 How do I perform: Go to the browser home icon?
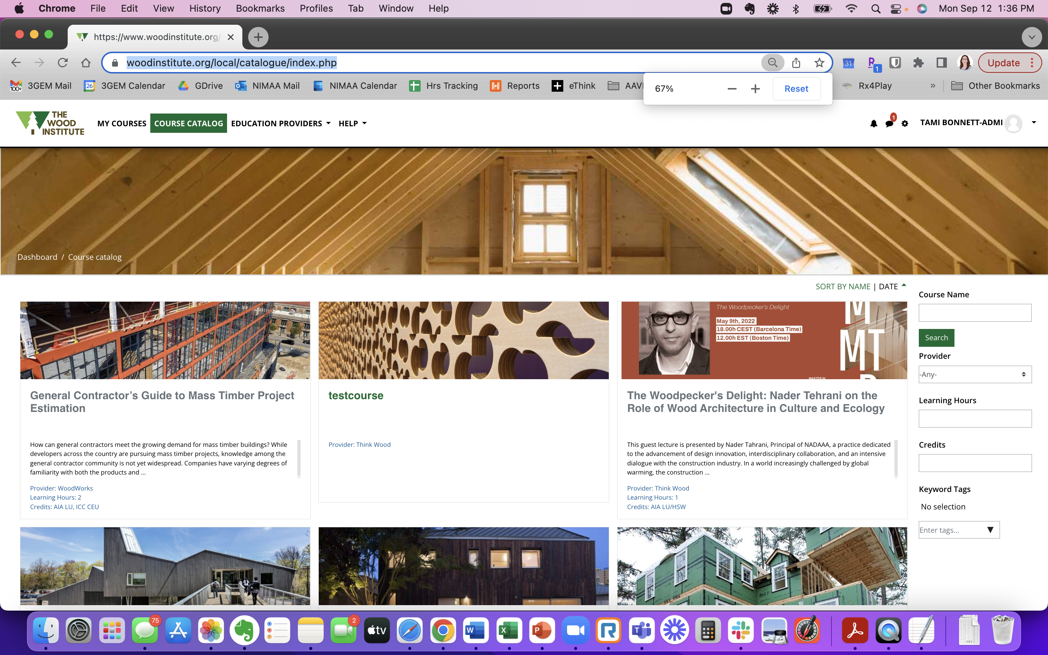(x=86, y=63)
